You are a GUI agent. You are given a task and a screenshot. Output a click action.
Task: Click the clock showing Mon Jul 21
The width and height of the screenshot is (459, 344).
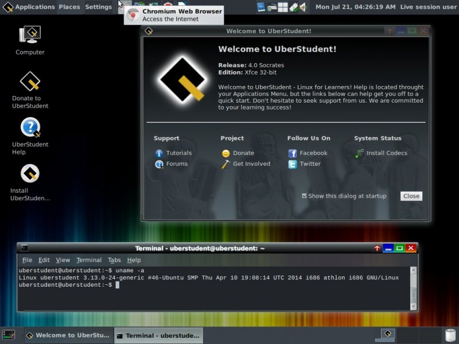355,7
